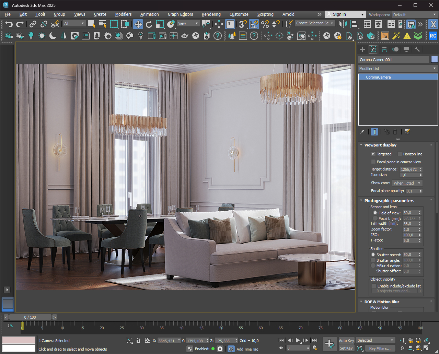Activate the Select and Rotate tool
The image size is (439, 354).
149,24
